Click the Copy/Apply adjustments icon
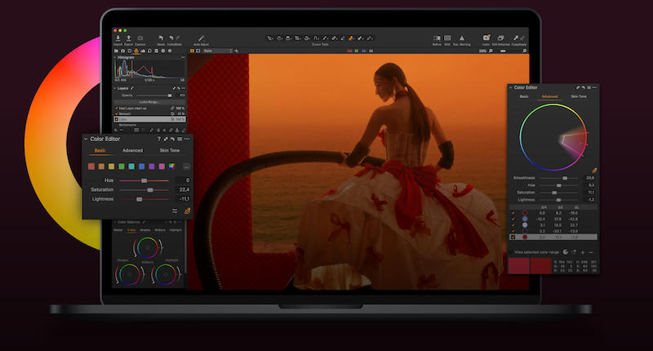Image resolution: width=653 pixels, height=351 pixels. (516, 38)
